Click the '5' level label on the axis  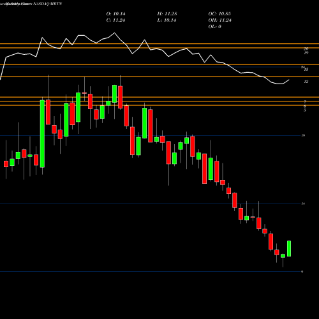tap(305, 110)
